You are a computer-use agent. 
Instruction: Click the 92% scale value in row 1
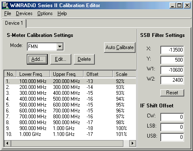(120, 81)
